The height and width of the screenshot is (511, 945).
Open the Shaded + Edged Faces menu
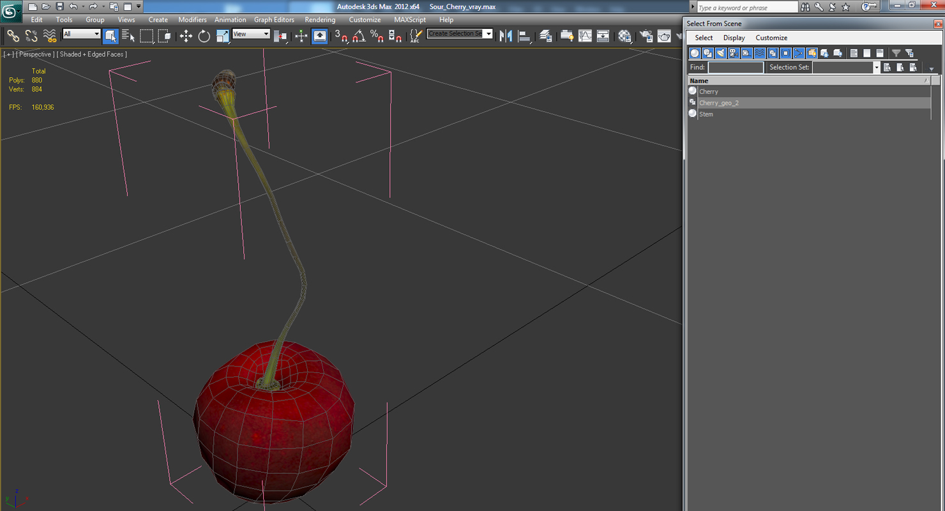tap(92, 54)
